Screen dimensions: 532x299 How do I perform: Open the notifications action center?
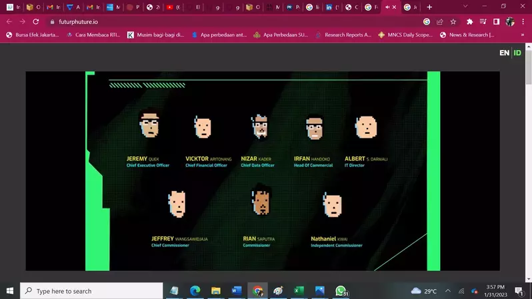[x=519, y=291]
